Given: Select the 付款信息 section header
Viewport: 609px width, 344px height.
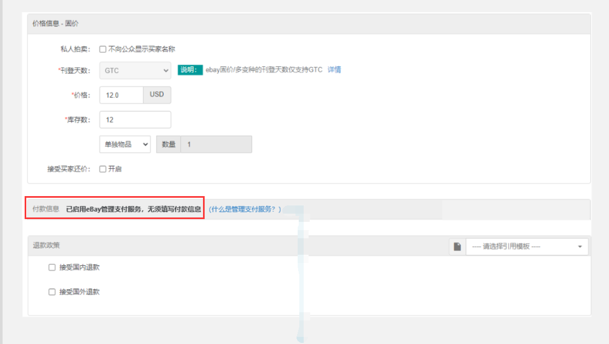Looking at the screenshot, I should click(x=46, y=209).
